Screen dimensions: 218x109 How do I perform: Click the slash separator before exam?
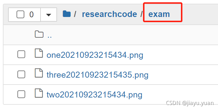141,14
